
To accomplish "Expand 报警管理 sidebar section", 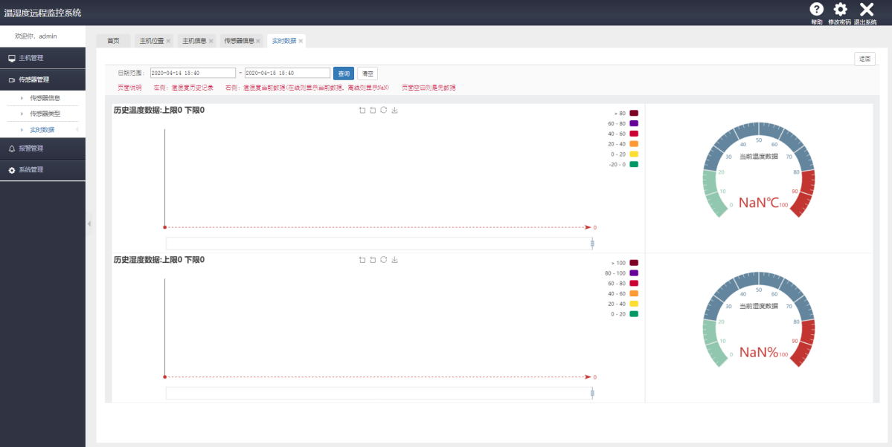I will (42, 149).
